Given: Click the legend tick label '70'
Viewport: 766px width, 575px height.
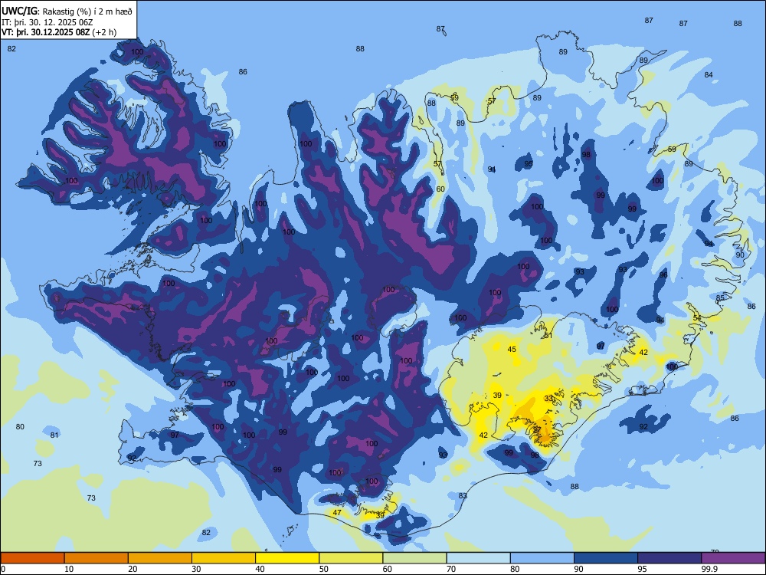Looking at the screenshot, I should tap(451, 569).
